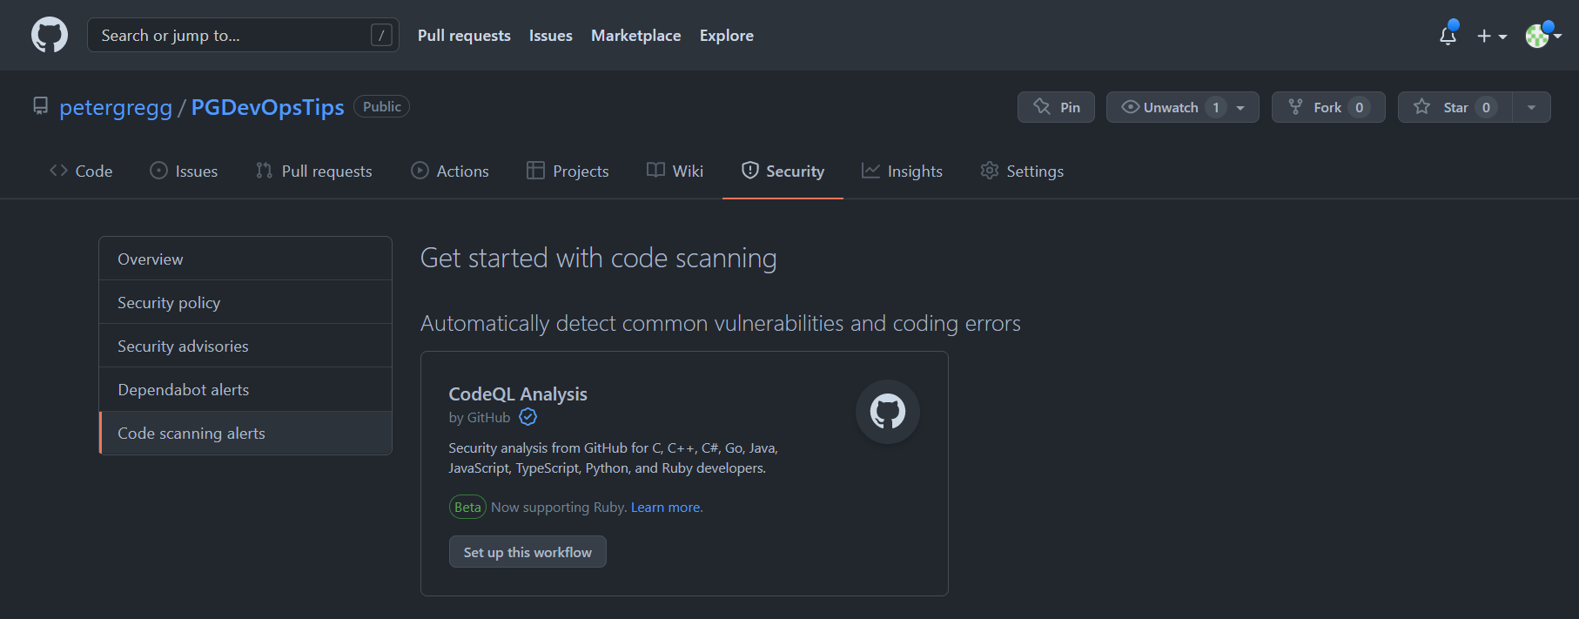Image resolution: width=1579 pixels, height=619 pixels.
Task: Open the notifications bell
Action: pyautogui.click(x=1448, y=36)
